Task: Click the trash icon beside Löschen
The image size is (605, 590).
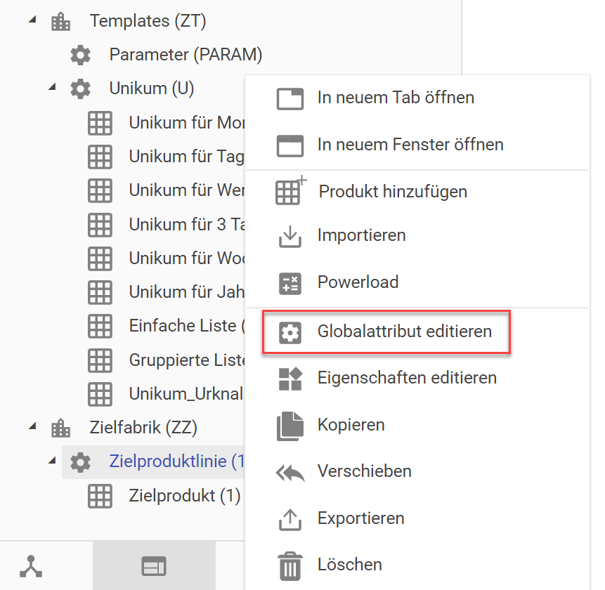Action: 290,565
